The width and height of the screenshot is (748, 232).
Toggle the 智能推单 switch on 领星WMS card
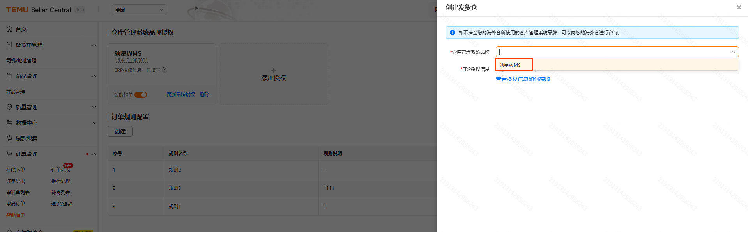[141, 95]
